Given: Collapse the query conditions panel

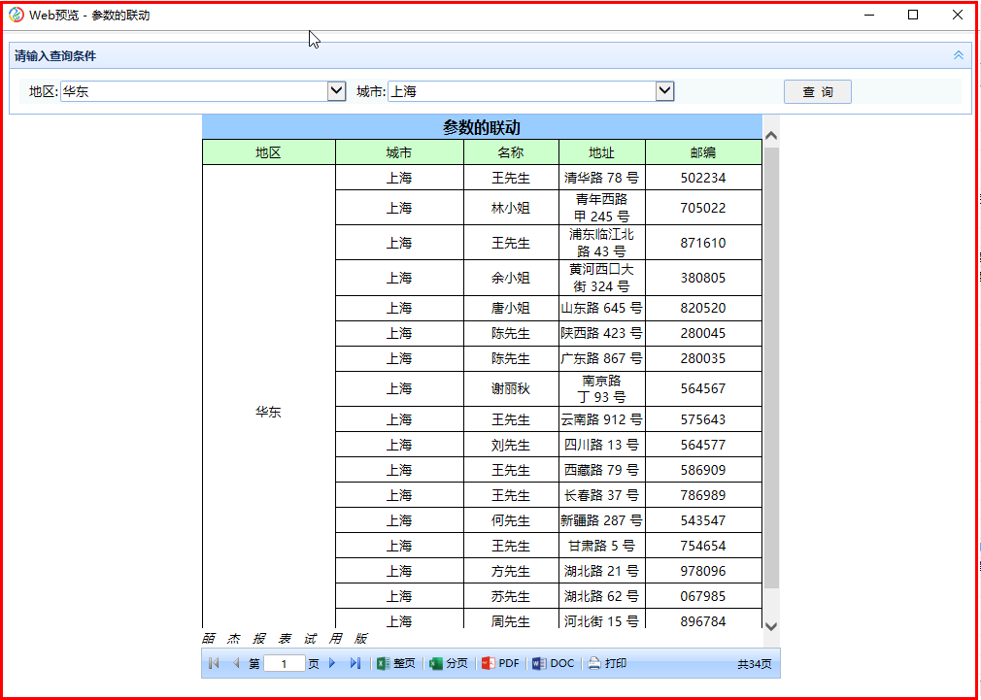Looking at the screenshot, I should (x=959, y=56).
